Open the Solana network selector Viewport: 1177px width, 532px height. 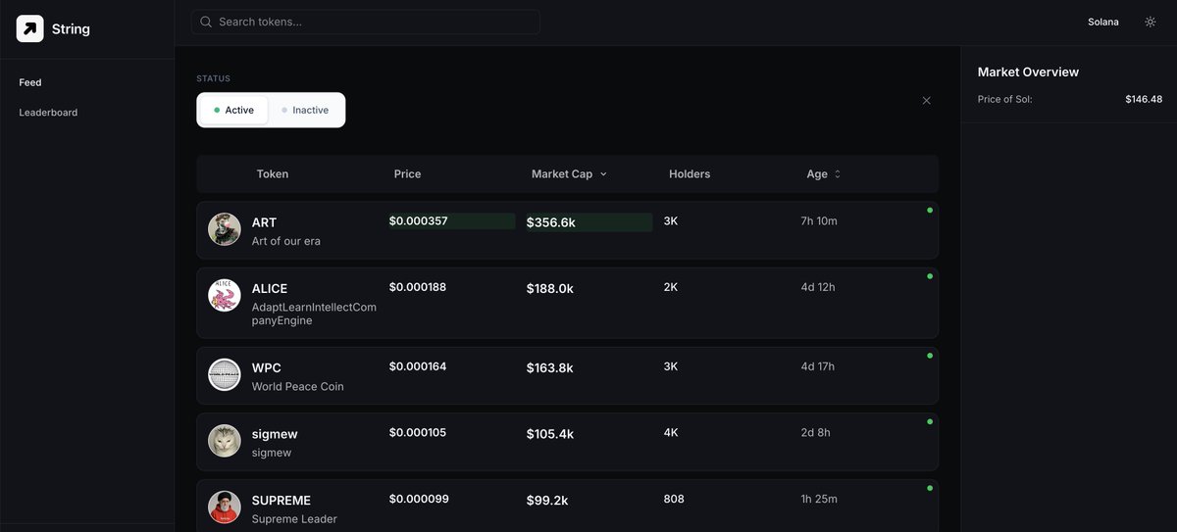click(x=1103, y=22)
